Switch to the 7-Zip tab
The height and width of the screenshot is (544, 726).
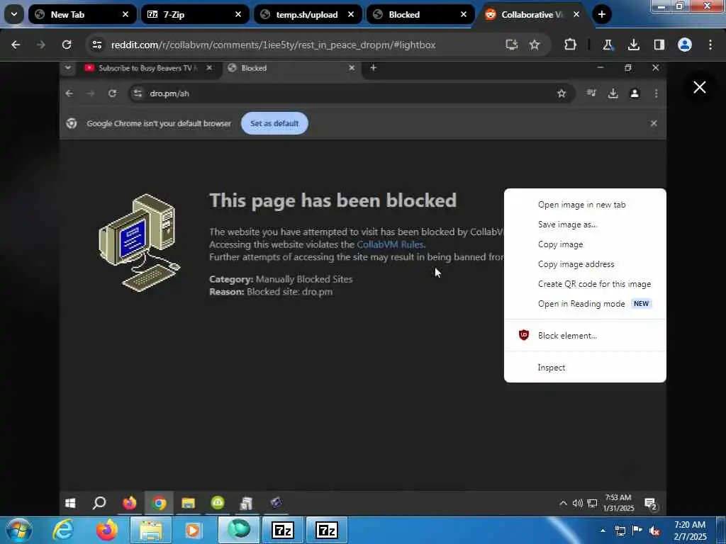pyautogui.click(x=194, y=14)
